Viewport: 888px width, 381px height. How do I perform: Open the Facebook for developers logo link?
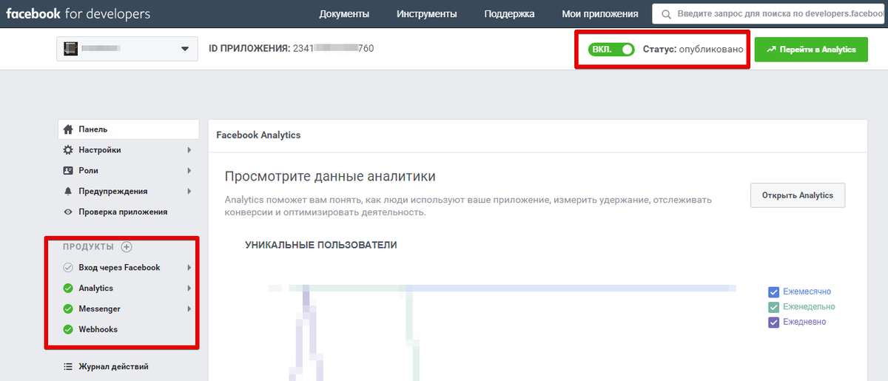pos(78,13)
